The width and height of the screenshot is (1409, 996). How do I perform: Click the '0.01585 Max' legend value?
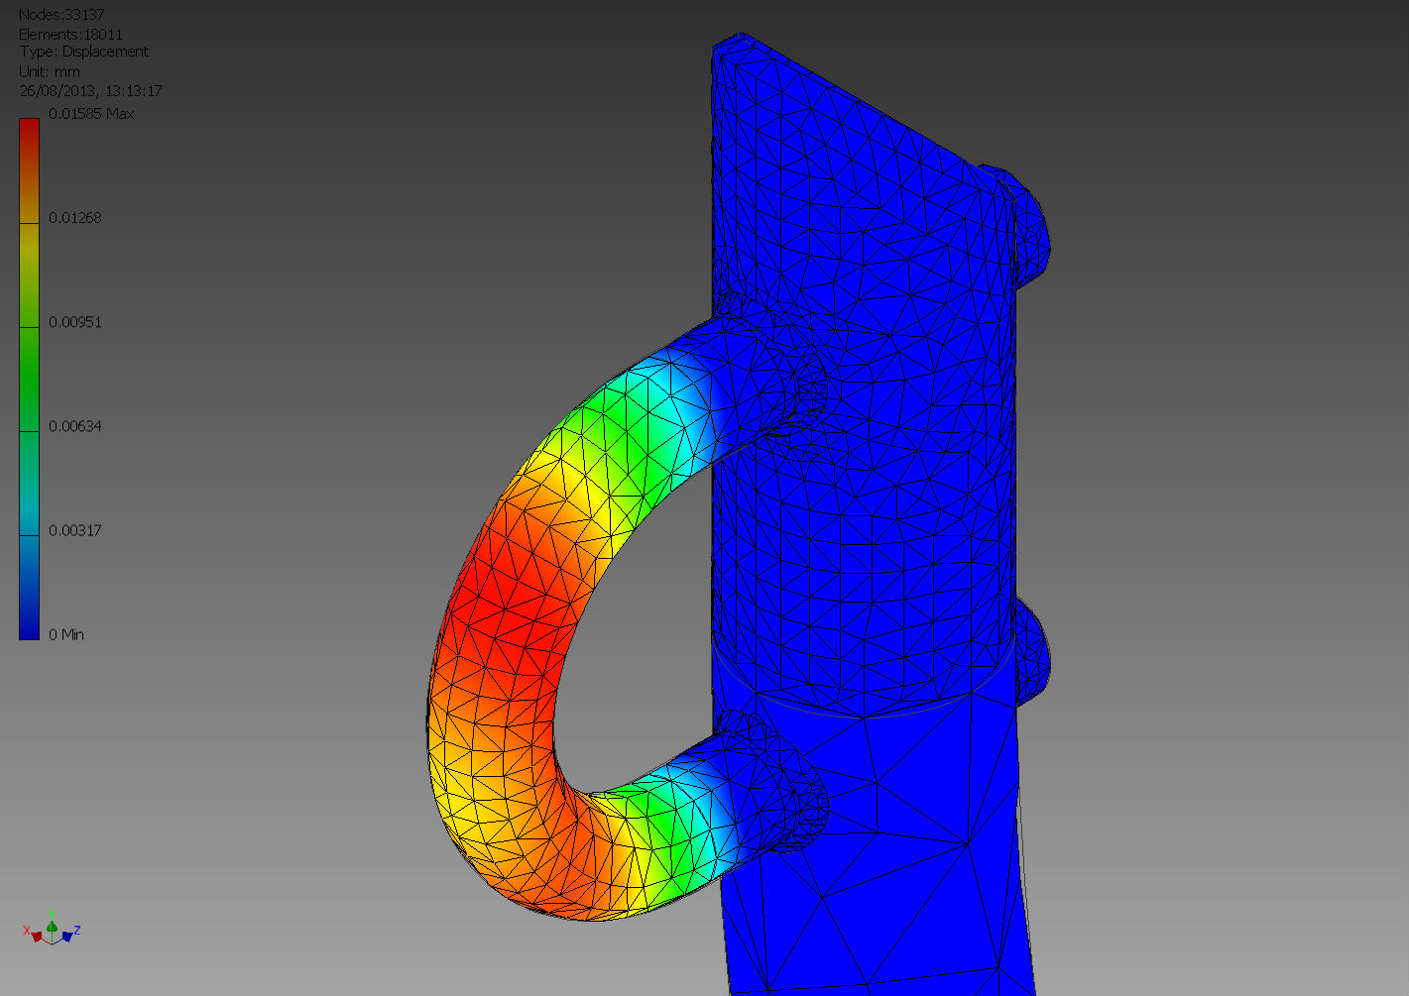[x=91, y=114]
